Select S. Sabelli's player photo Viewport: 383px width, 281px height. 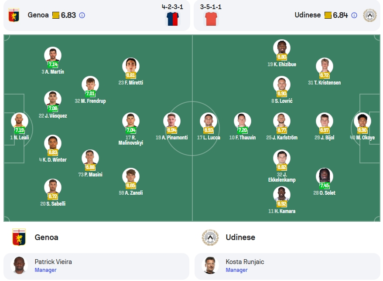tap(53, 187)
